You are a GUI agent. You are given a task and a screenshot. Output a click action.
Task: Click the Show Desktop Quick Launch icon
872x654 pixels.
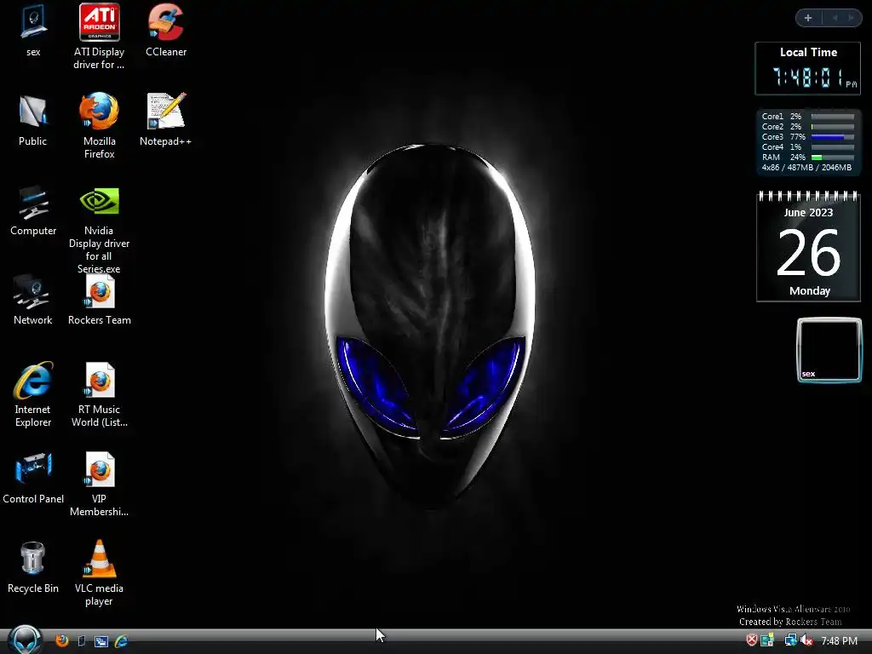tap(82, 640)
